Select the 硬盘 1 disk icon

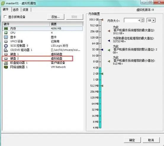click(x=6, y=54)
